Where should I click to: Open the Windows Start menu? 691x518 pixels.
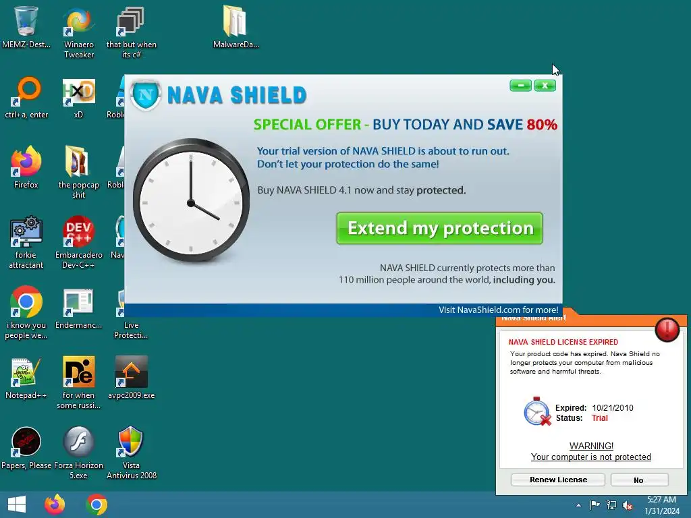click(17, 505)
